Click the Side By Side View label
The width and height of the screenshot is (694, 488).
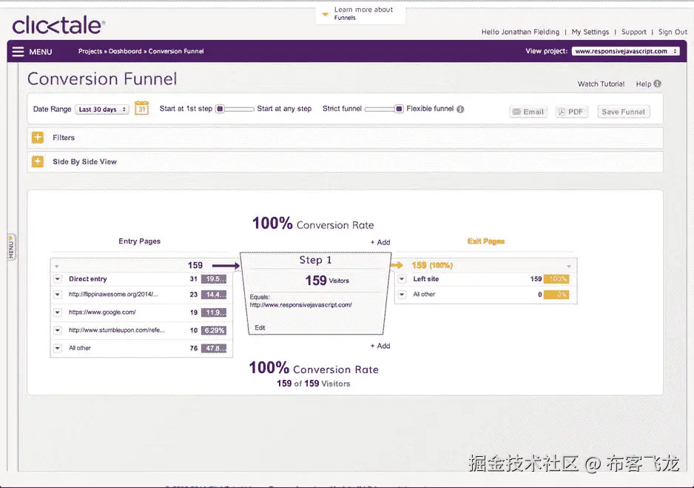click(84, 161)
